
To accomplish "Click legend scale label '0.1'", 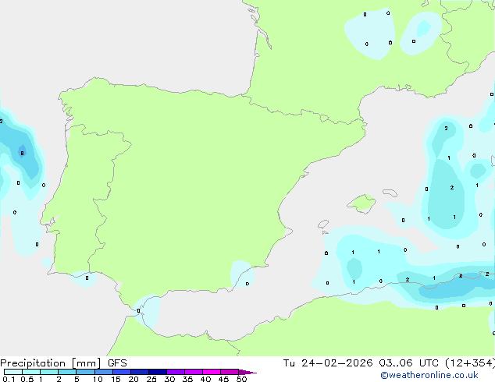I will [x=9, y=379].
